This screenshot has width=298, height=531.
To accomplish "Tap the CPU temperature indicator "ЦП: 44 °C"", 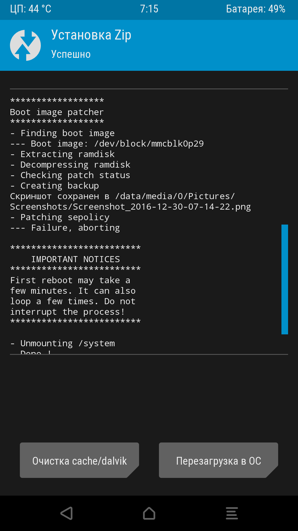I will tap(31, 9).
